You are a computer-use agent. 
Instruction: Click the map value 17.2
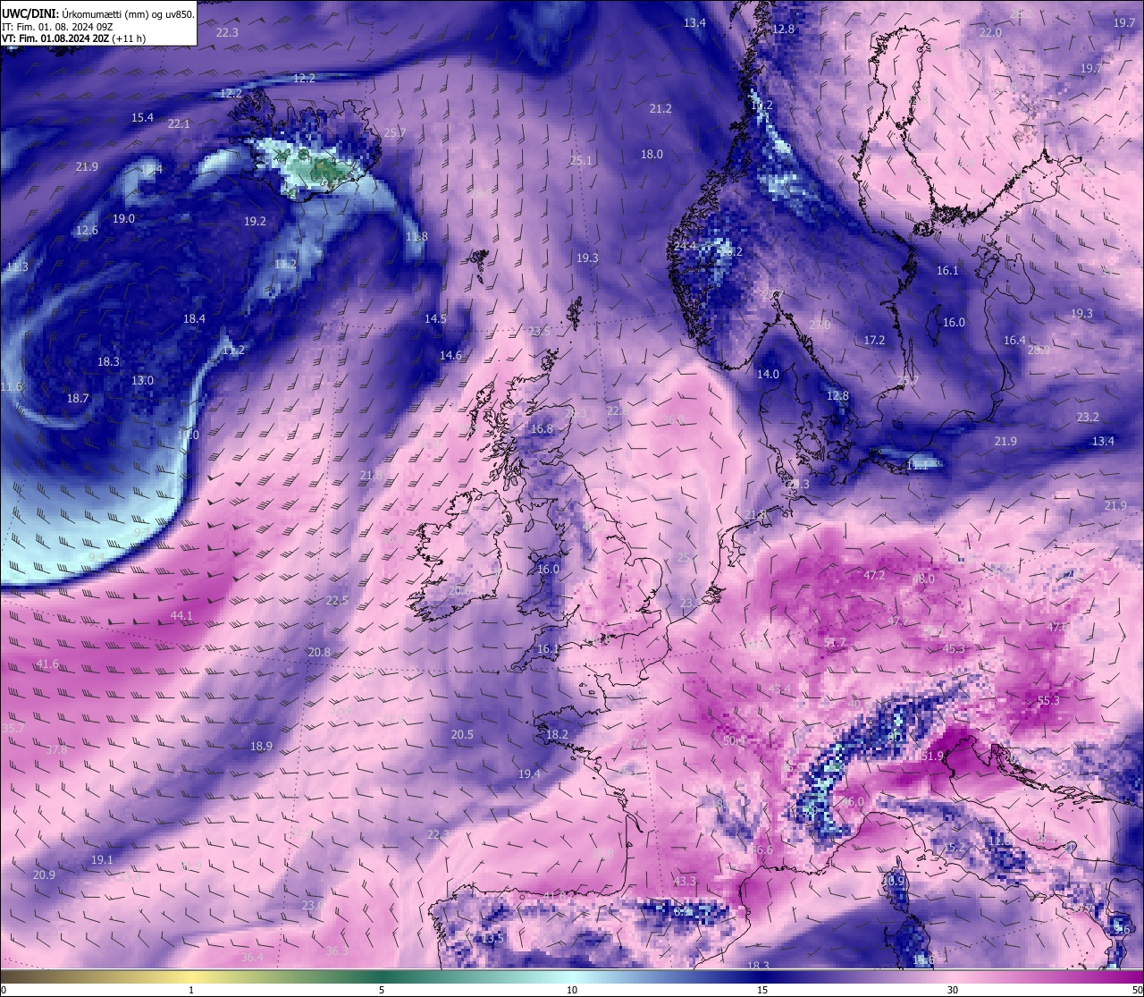[x=874, y=341]
